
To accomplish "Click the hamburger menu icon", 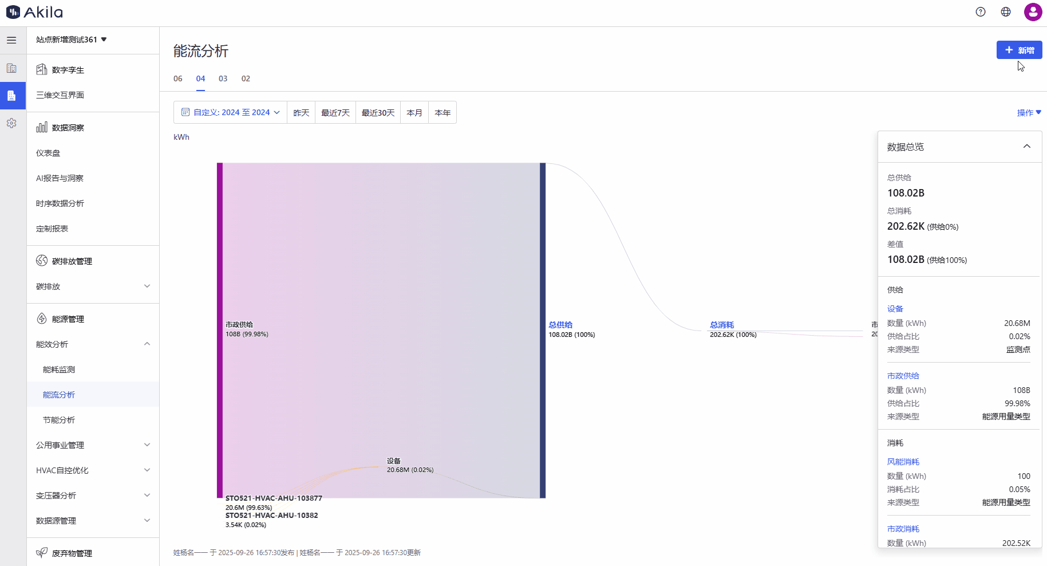I will (11, 40).
